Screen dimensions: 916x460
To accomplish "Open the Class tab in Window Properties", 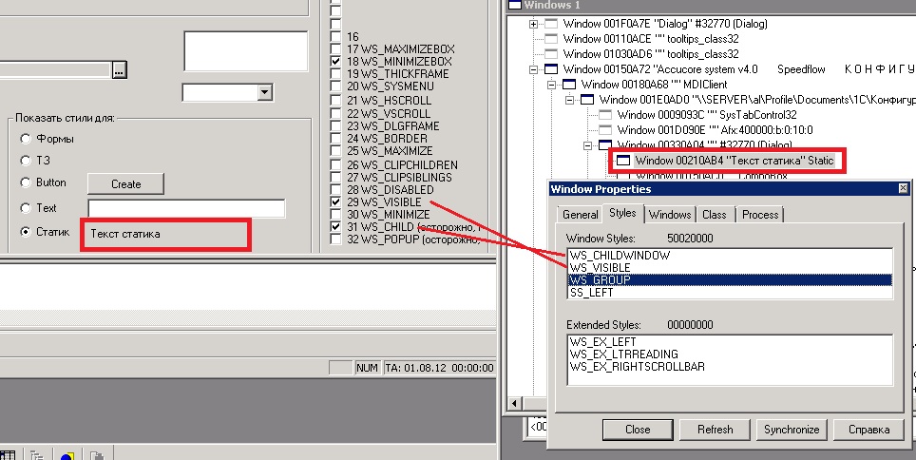I will 714,215.
